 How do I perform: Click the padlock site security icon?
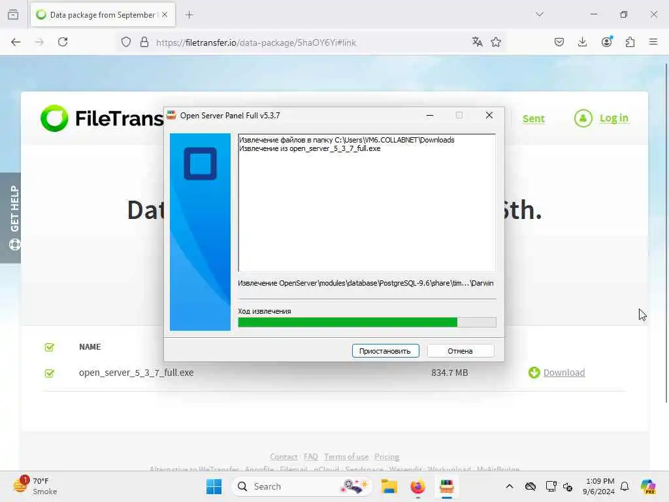pyautogui.click(x=144, y=42)
